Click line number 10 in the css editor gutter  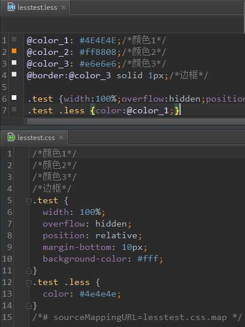pos(7,259)
